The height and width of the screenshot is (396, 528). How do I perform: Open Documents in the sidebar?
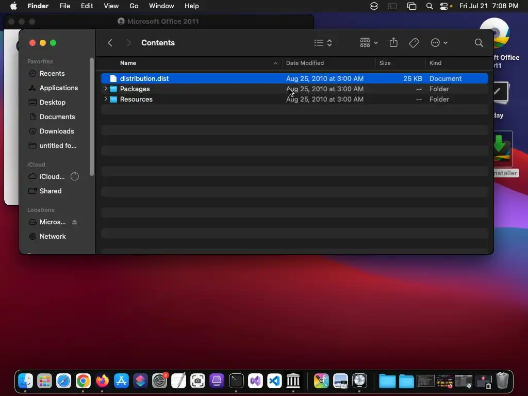click(57, 117)
